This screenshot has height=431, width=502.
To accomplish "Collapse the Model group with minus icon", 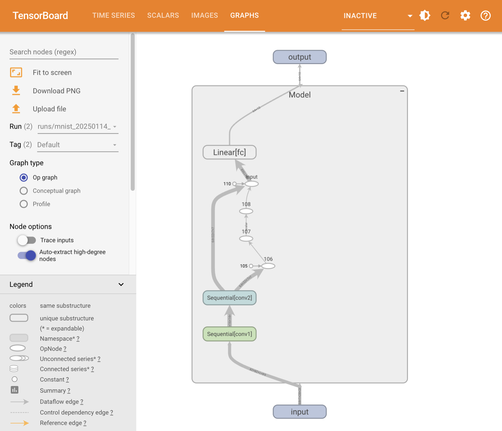I will (402, 91).
